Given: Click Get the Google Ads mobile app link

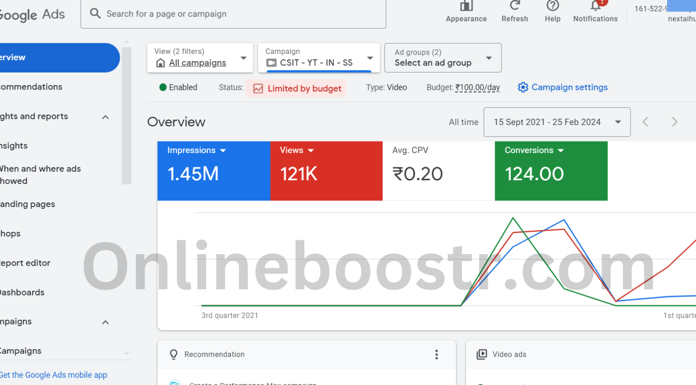Looking at the screenshot, I should coord(53,375).
